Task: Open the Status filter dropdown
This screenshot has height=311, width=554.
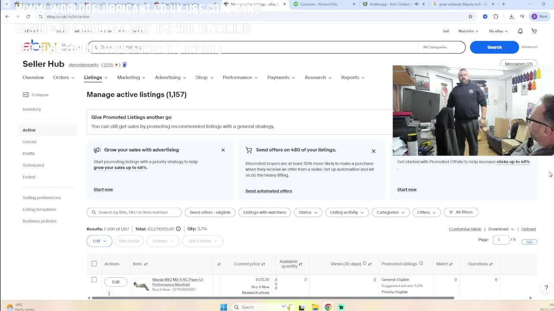Action: coord(308,212)
